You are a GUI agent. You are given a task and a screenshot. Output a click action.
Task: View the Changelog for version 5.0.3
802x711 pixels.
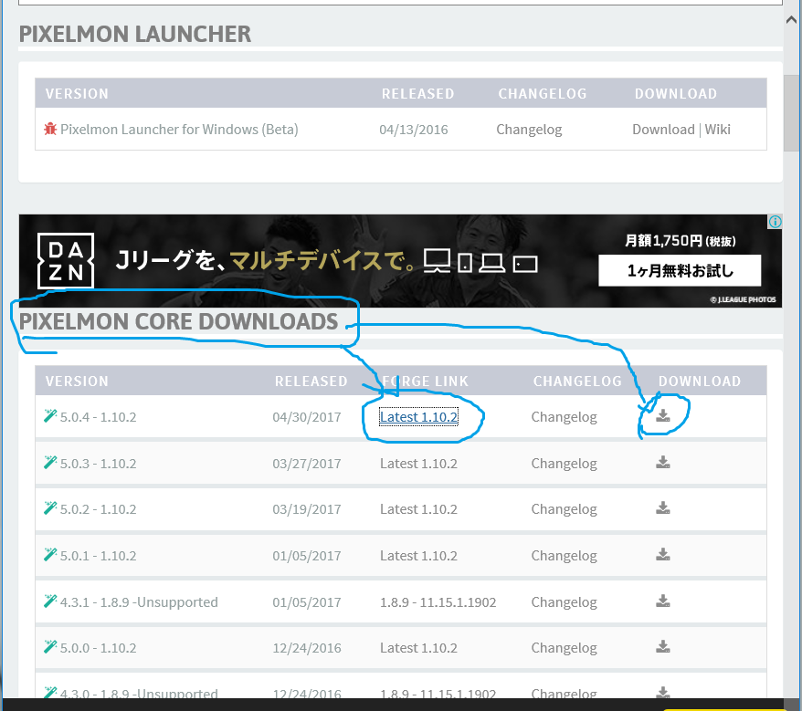[565, 465]
